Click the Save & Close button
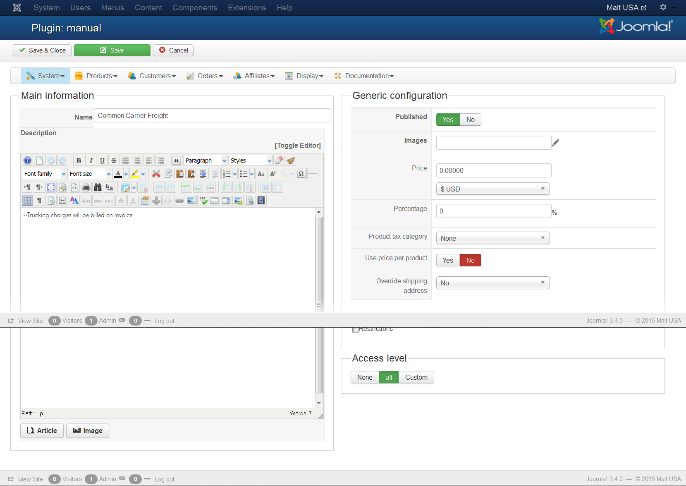Screen dimensions: 686x486 pos(43,50)
